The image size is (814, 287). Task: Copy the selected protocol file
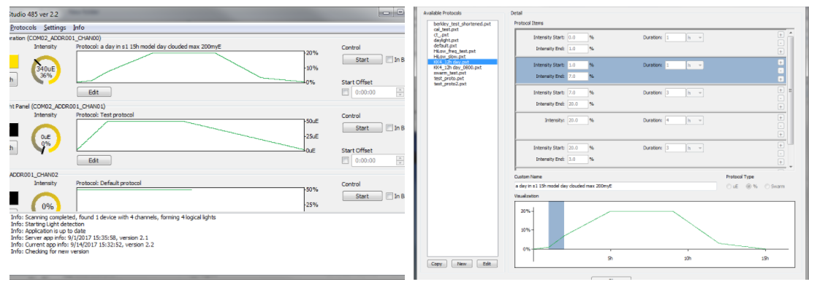(x=437, y=264)
